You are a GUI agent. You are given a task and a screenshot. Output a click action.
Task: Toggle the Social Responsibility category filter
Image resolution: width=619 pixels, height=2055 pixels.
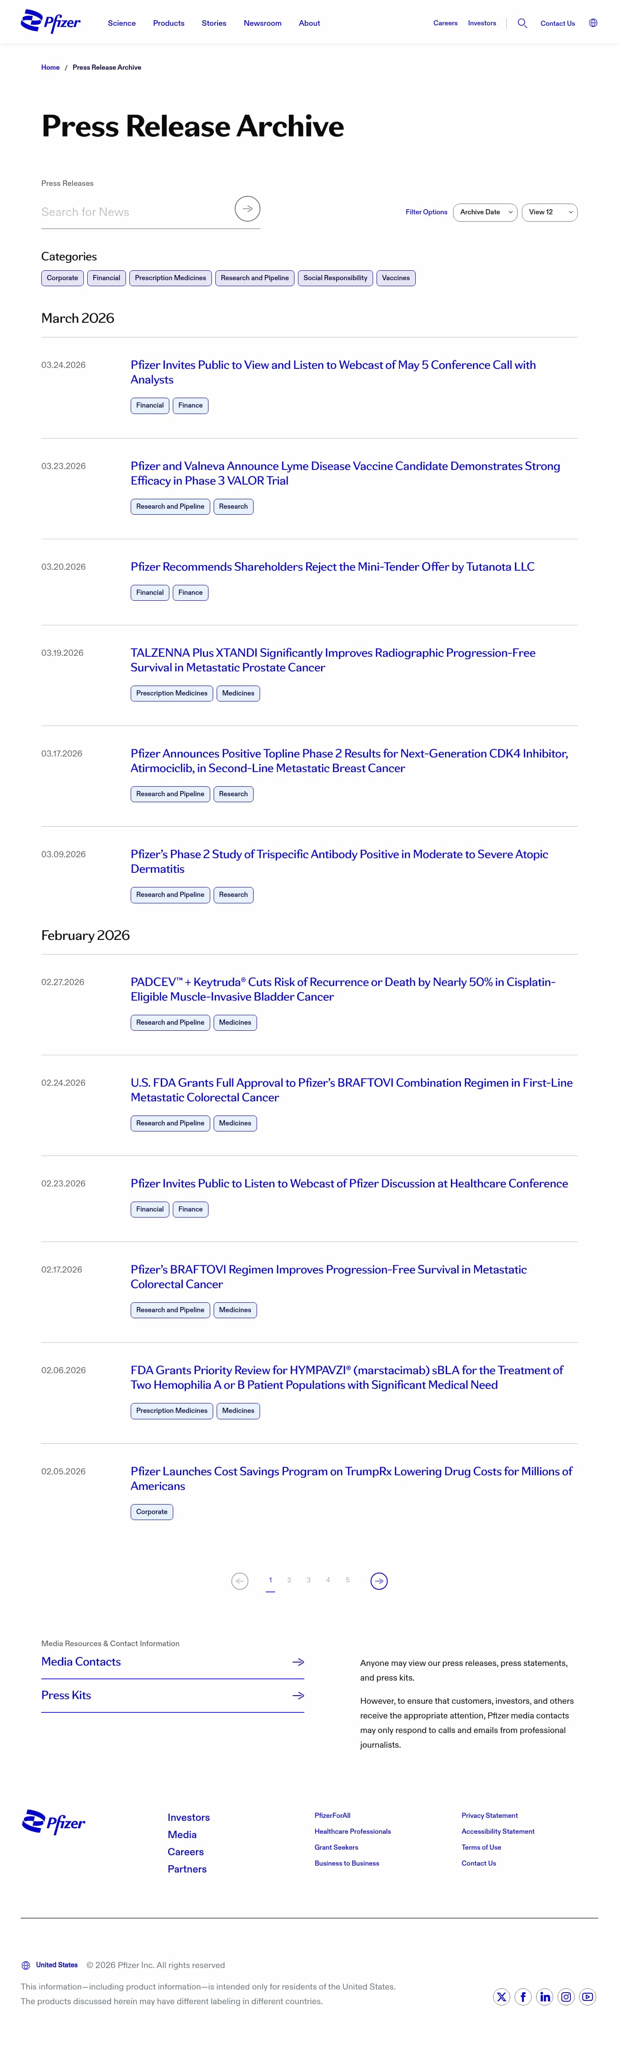point(334,278)
